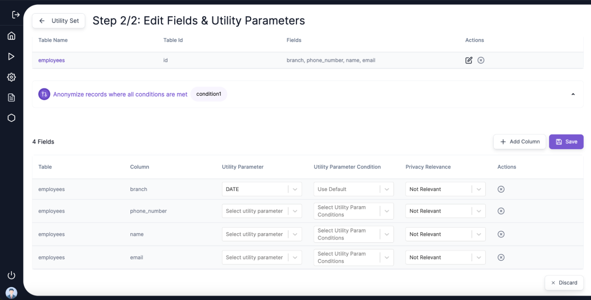Click the logout arrow icon at top
591x300 pixels.
pyautogui.click(x=16, y=15)
